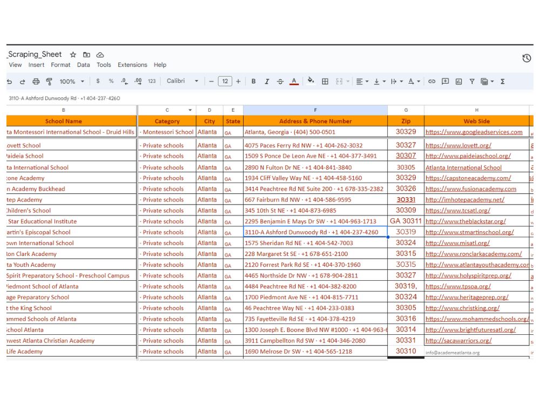Open the Extensions menu
Screen dimensions: 540x405
pyautogui.click(x=132, y=65)
